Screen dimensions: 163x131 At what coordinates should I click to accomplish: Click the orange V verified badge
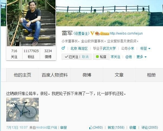coord(92,33)
